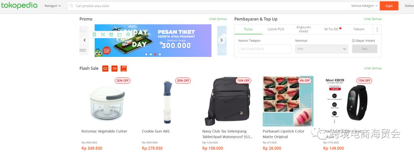Viewport: 414px width, 152px height.
Task: Select the last promo carousel dot
Action: coord(160,55)
